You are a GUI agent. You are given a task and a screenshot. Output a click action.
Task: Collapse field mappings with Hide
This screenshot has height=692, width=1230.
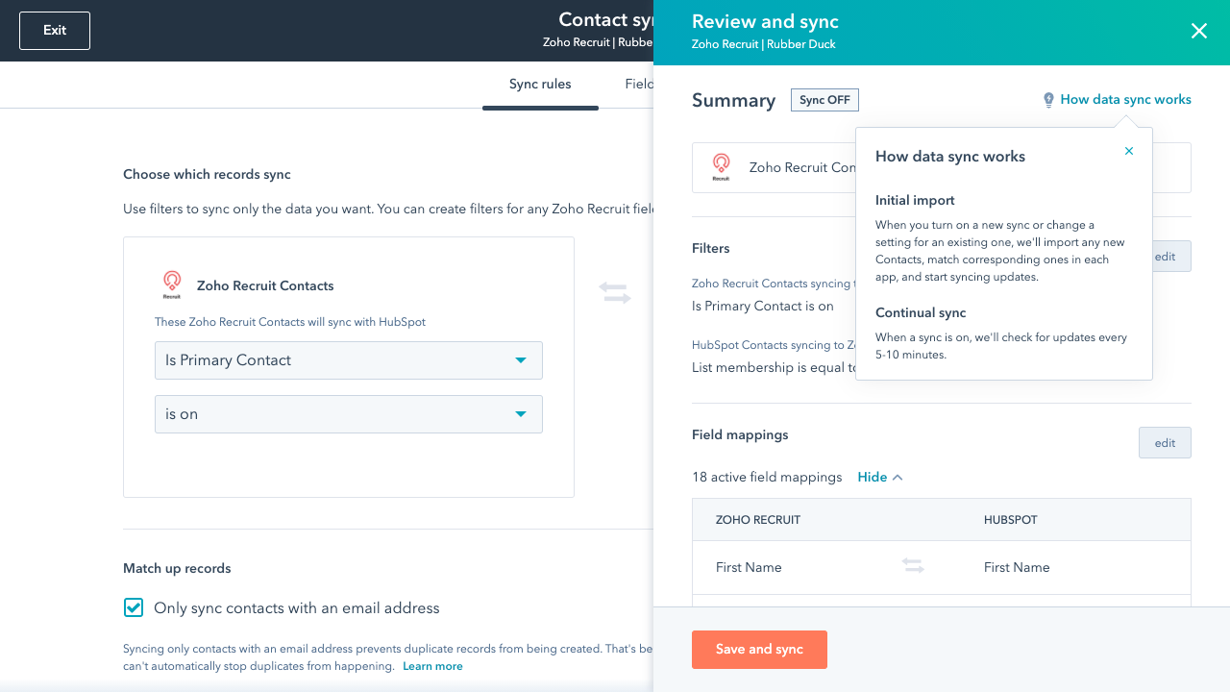[873, 478]
